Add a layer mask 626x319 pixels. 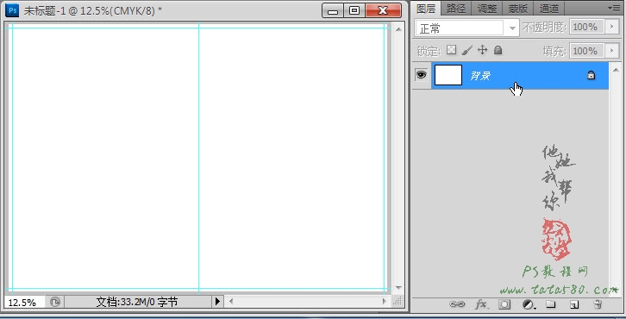click(x=504, y=304)
